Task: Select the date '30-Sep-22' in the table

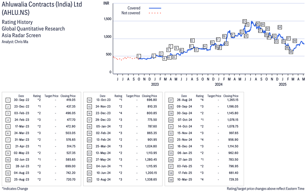Action: (x=21, y=100)
